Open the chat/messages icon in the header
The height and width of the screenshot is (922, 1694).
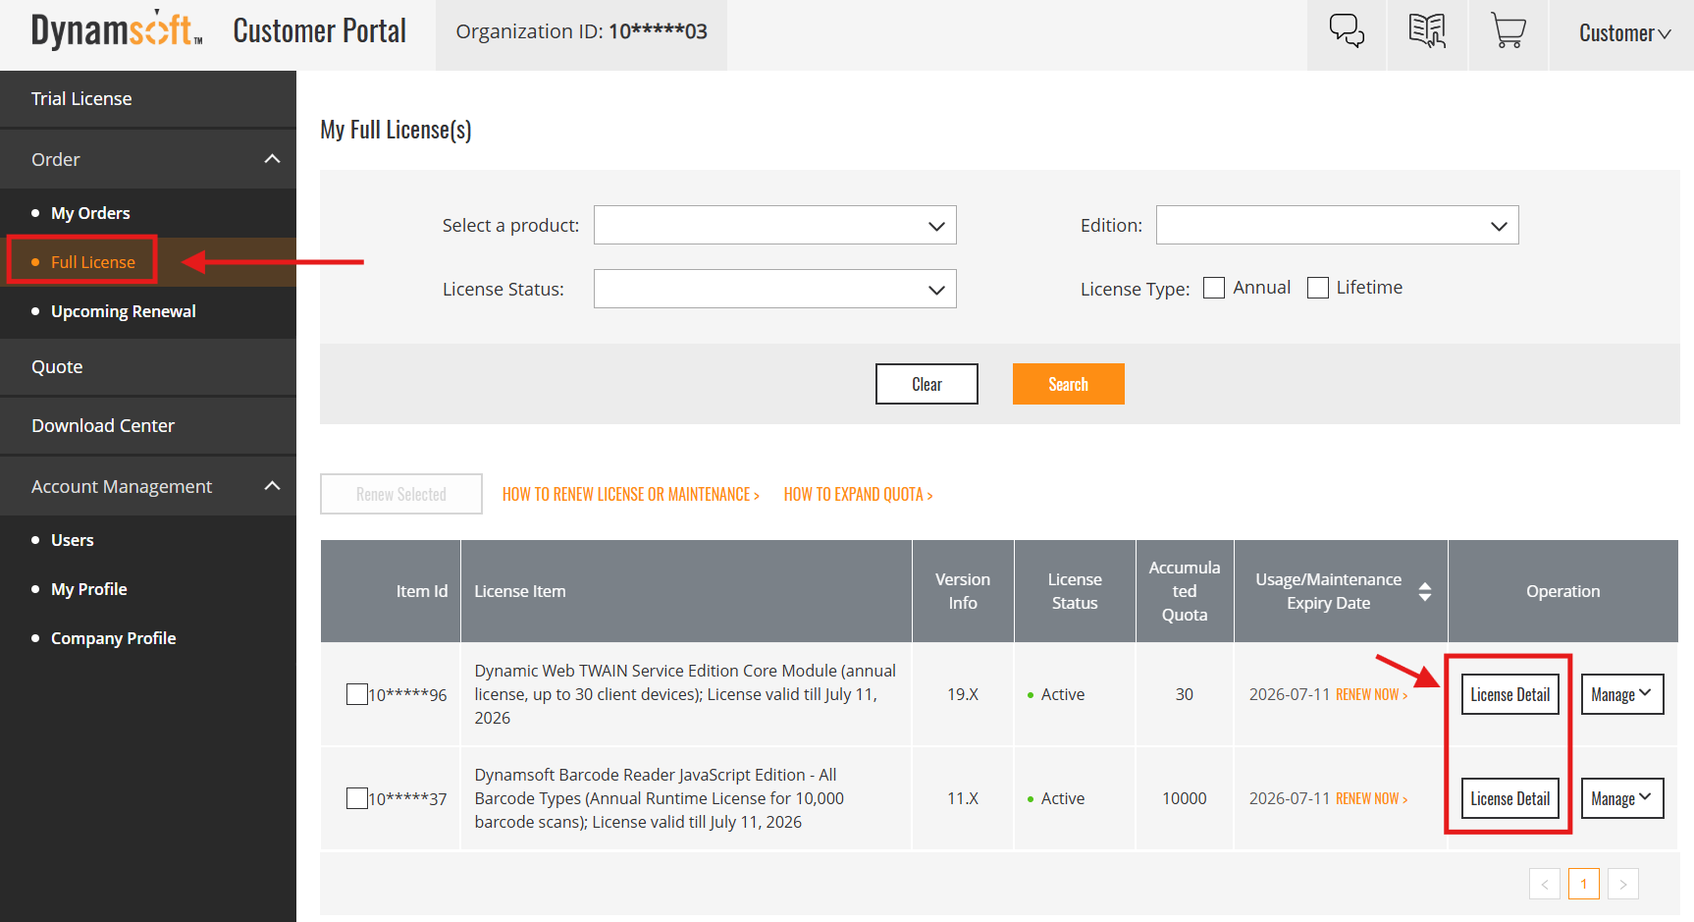pos(1346,30)
